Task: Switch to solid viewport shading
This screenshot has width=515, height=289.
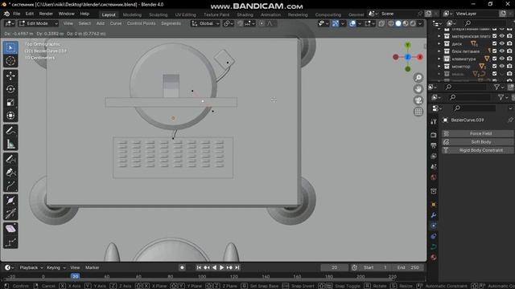Action: 398,23
